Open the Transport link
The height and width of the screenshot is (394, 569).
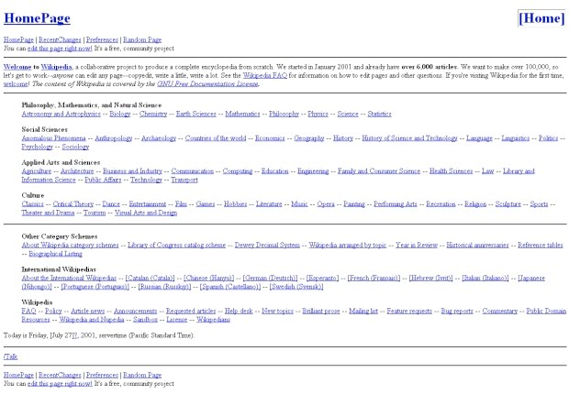(x=184, y=181)
